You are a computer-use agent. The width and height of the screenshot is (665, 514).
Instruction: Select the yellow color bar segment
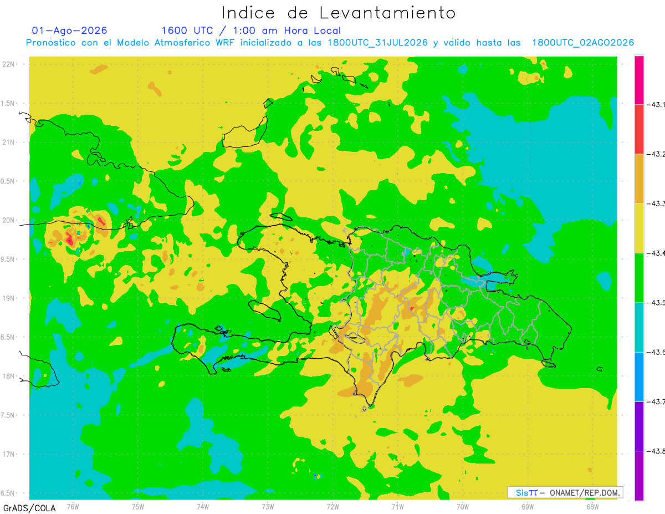point(639,228)
